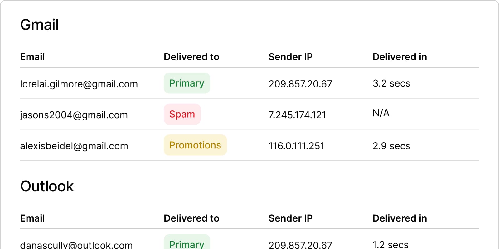Select the jasons2004@gmail.com email entry
The width and height of the screenshot is (499, 249).
click(74, 115)
